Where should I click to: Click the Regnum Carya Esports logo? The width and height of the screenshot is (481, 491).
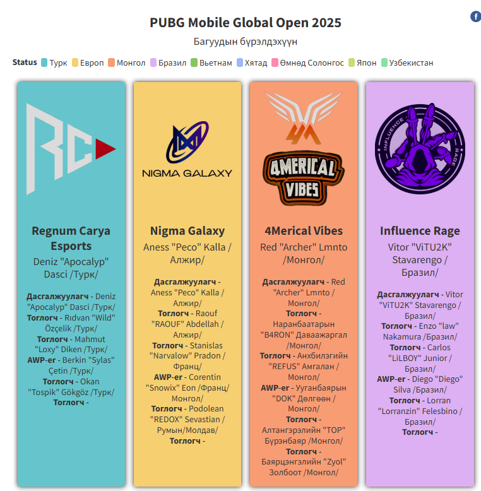coord(71,149)
